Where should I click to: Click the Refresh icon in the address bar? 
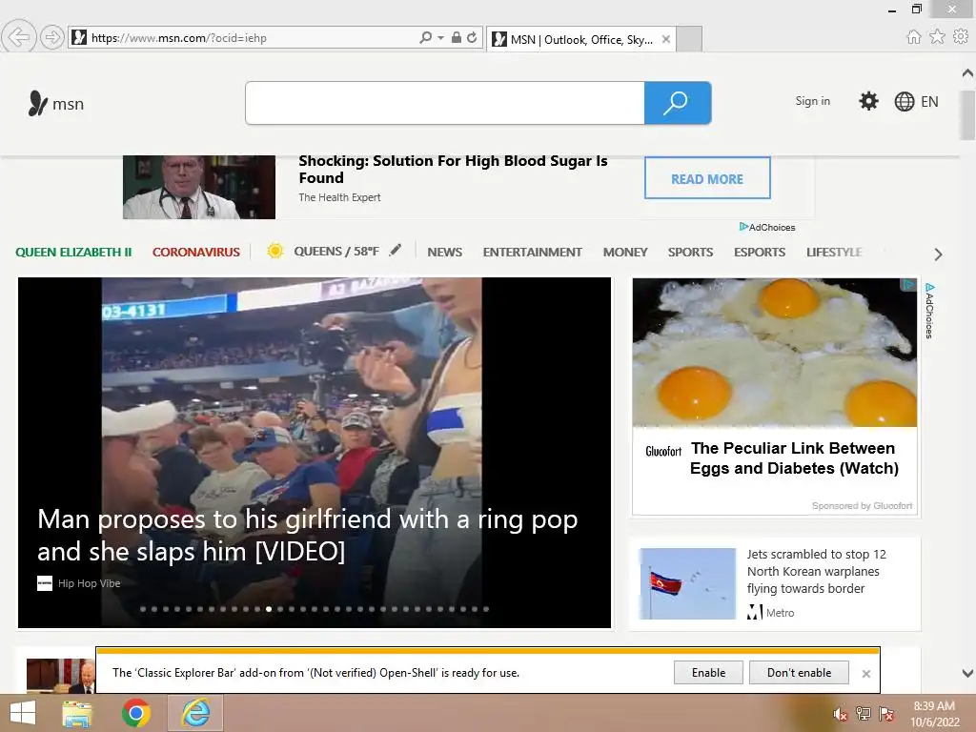(x=473, y=37)
